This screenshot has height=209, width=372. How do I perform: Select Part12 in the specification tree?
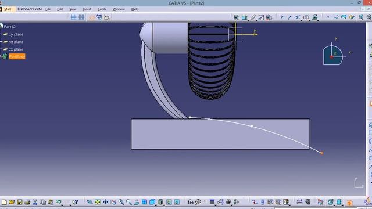point(9,27)
